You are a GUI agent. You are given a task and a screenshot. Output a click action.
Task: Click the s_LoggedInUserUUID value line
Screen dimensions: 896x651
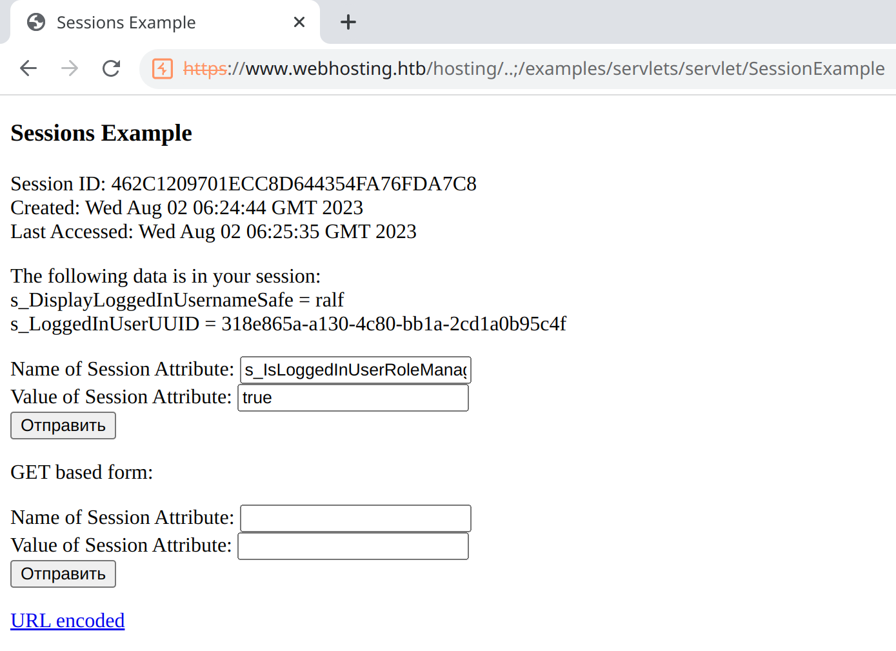coord(288,324)
